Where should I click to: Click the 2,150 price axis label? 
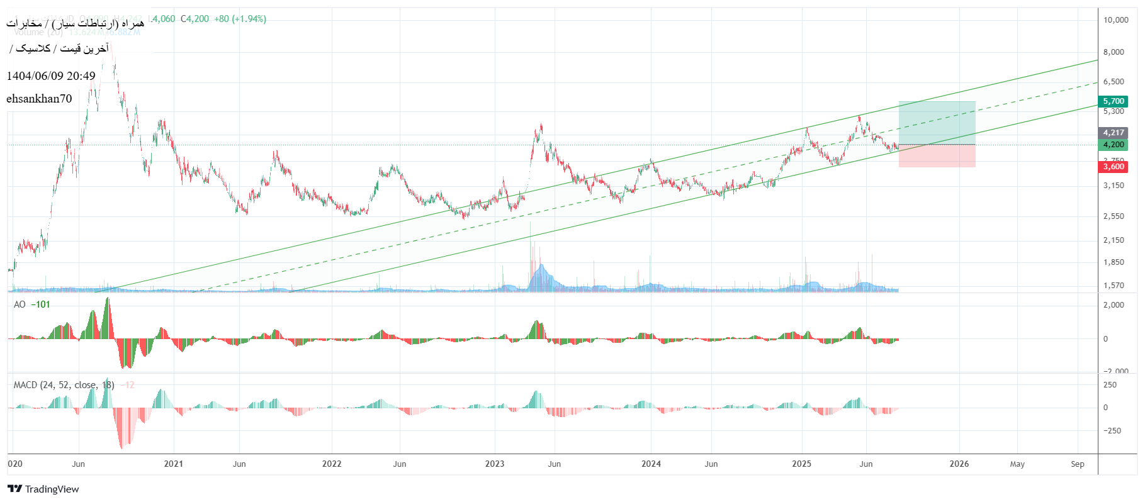1114,240
